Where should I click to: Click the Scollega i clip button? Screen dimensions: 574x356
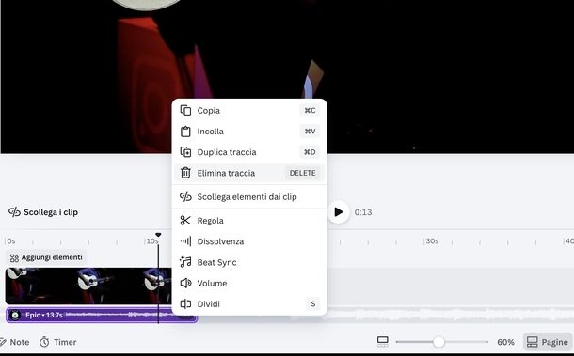[x=43, y=212]
